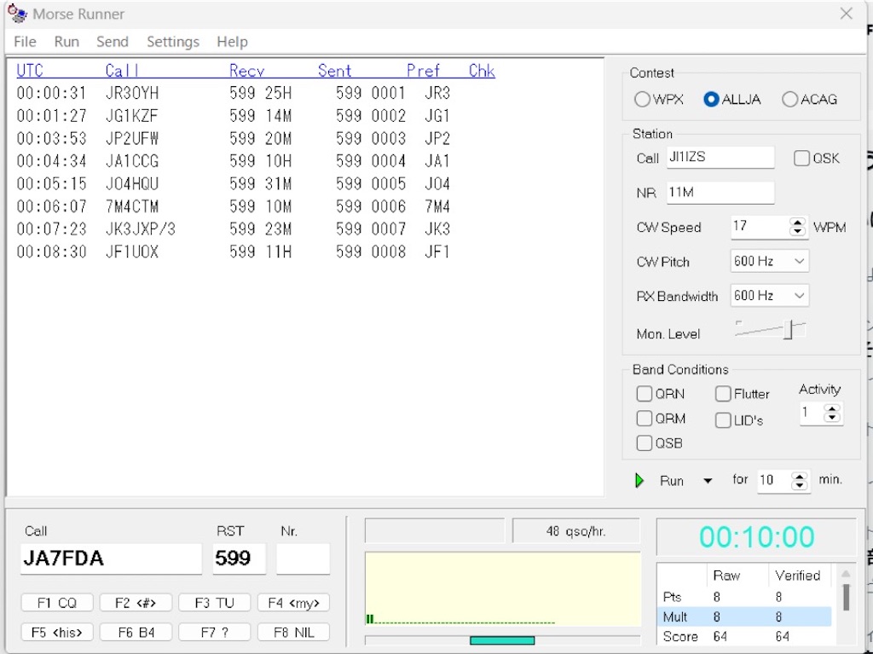Click the Chk column header
Image resolution: width=873 pixels, height=654 pixels.
[482, 71]
